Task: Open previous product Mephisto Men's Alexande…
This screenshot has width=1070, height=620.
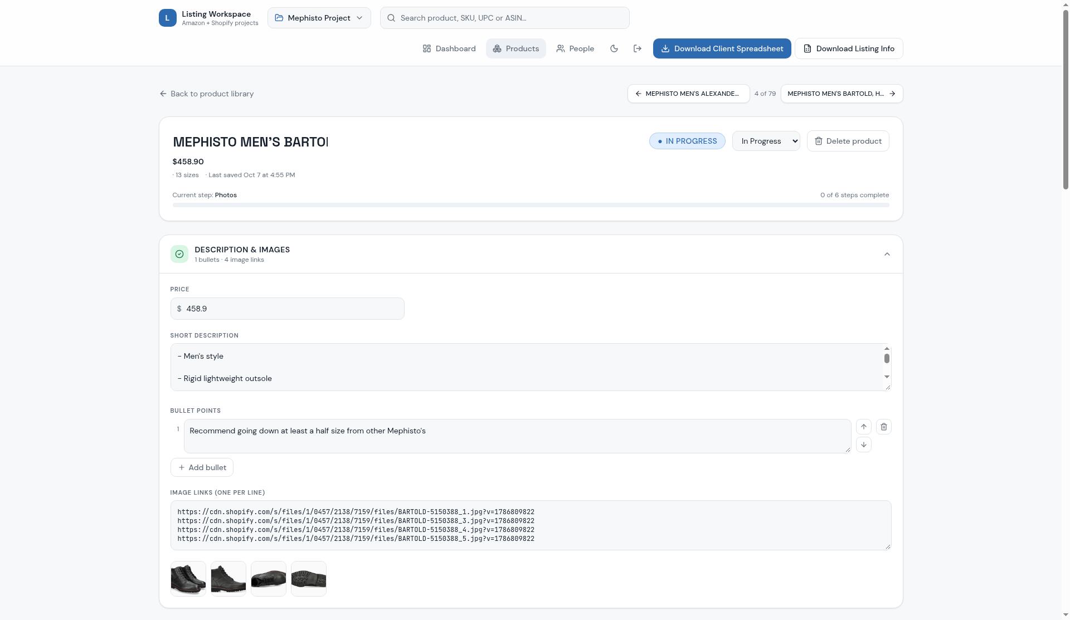Action: tap(688, 94)
